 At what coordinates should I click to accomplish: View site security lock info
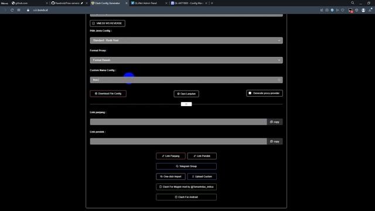(x=28, y=10)
